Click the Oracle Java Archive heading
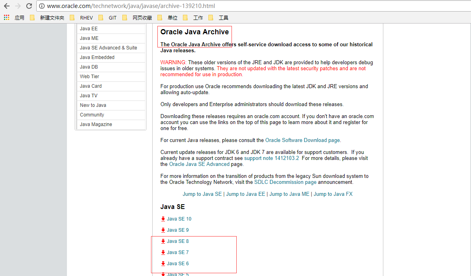This screenshot has height=276, width=471. 194,32
